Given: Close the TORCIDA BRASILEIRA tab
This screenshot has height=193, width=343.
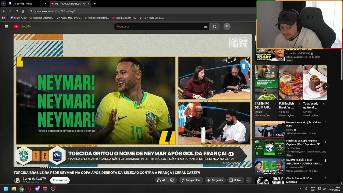Looking at the screenshot, I should point(88,4).
